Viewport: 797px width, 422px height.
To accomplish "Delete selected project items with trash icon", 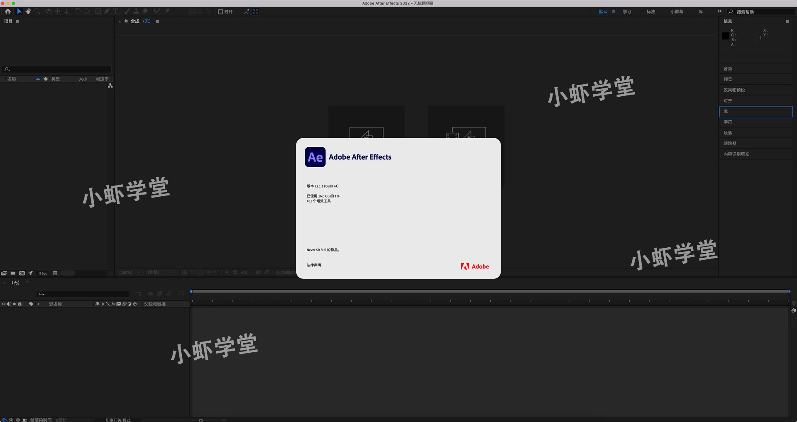I will pos(55,273).
